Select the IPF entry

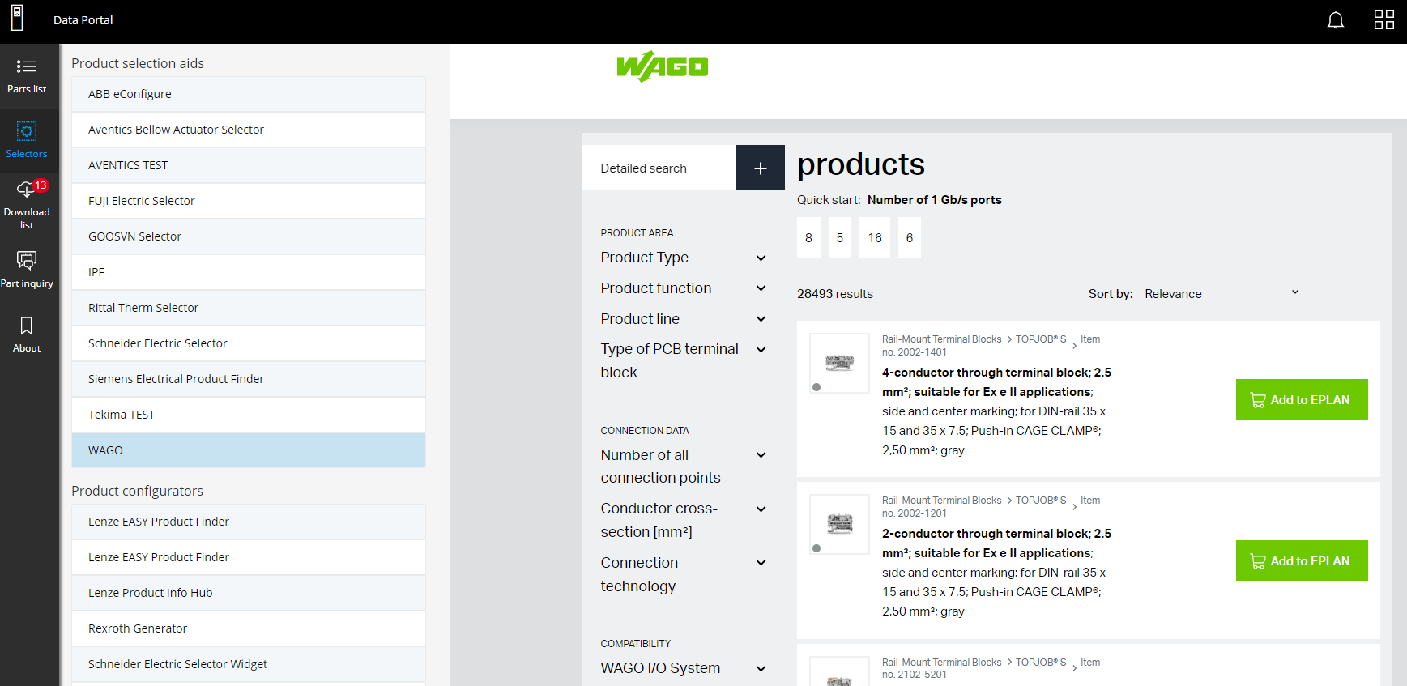pos(249,272)
